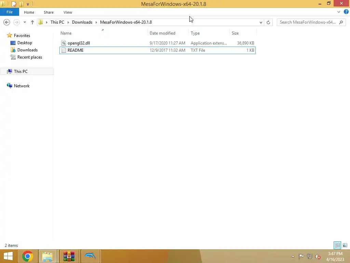Screen dimensions: 350x263
Task: Click quick access New folder icon
Action: pos(22,4)
